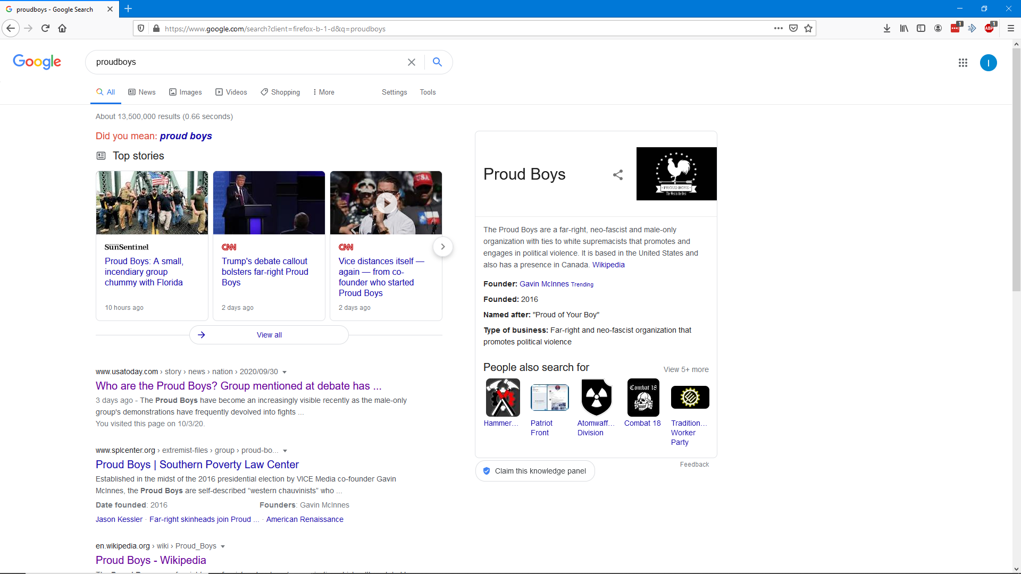The width and height of the screenshot is (1021, 574).
Task: Go to Google home via logo
Action: pyautogui.click(x=37, y=62)
